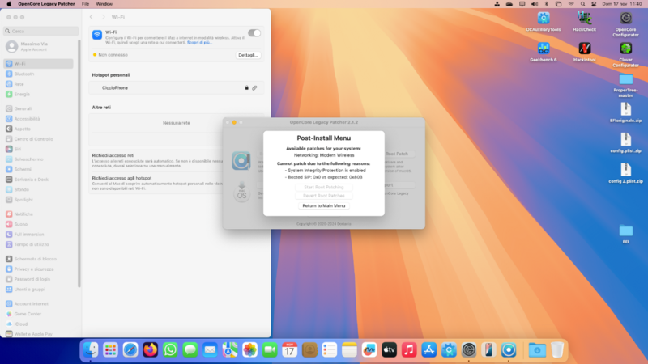Click OpenCore Legacy Patcher Dock icon
Image resolution: width=648 pixels, height=364 pixels.
tap(509, 350)
